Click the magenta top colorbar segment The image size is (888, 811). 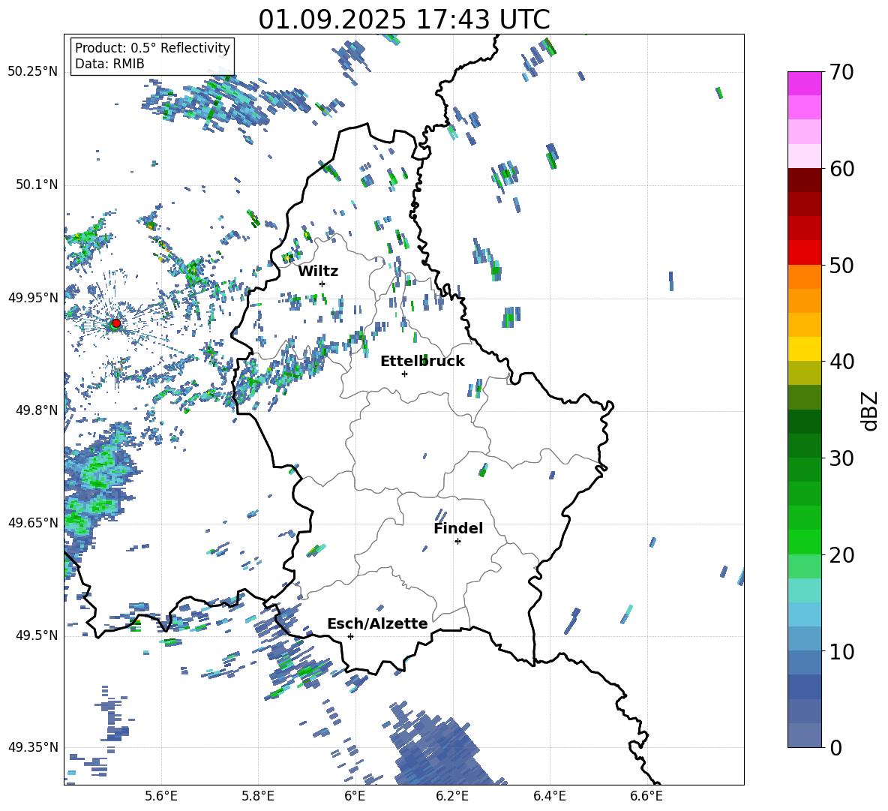point(805,83)
